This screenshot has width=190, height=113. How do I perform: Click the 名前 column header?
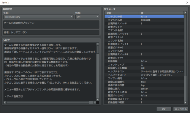click(x=121, y=13)
